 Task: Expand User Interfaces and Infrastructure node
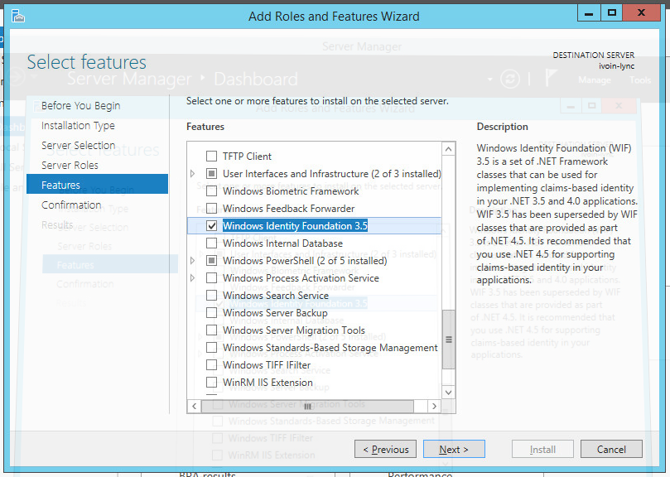[x=193, y=174]
